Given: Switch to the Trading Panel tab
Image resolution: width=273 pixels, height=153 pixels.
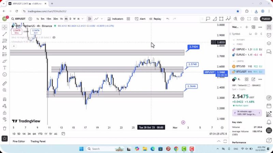Looking at the screenshot, I should pyautogui.click(x=38, y=141).
